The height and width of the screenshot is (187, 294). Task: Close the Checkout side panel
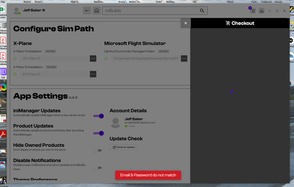coord(186,23)
